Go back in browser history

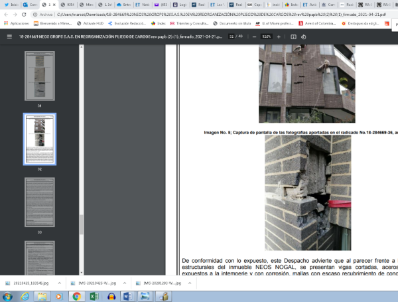tap(6, 15)
